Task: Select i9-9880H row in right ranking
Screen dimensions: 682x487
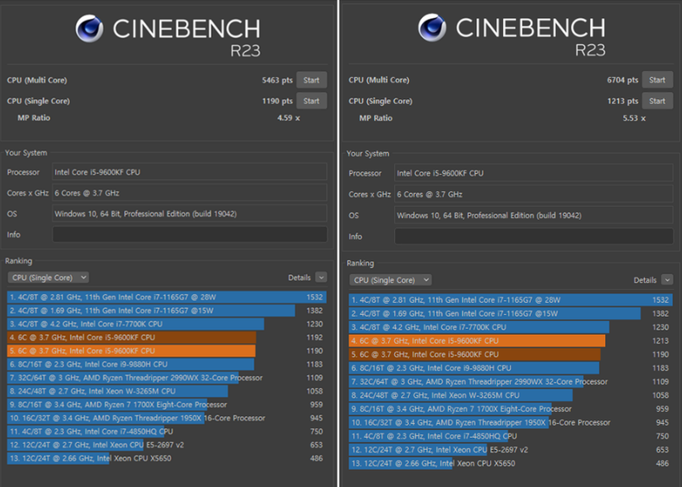Action: (511, 368)
